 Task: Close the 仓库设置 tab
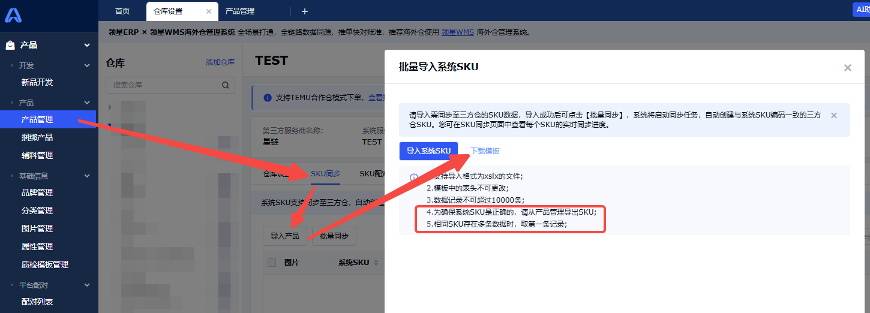[209, 11]
